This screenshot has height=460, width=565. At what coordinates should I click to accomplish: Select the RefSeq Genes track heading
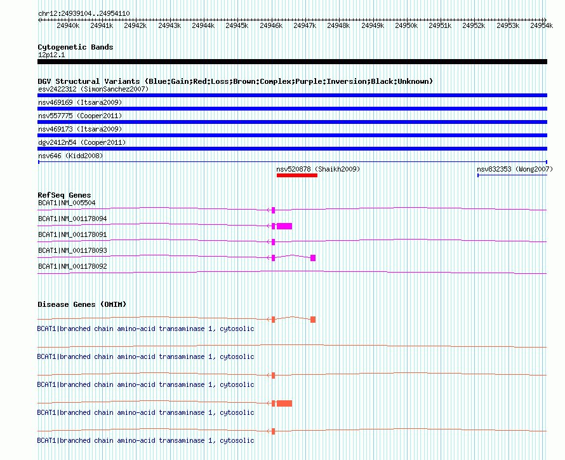pos(64,195)
